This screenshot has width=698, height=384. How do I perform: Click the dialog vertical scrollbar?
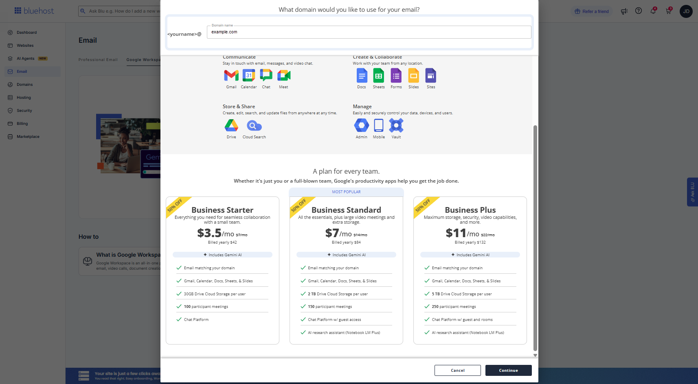coord(535,238)
